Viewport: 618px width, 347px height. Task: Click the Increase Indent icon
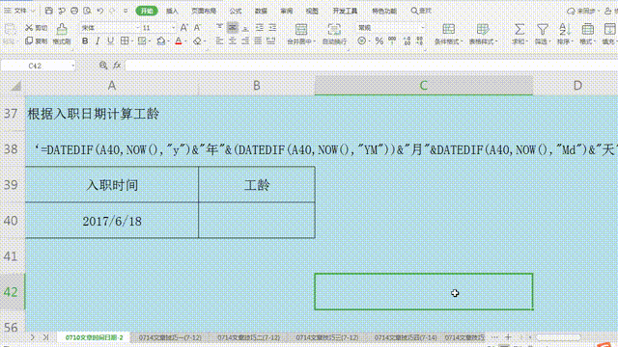click(272, 28)
